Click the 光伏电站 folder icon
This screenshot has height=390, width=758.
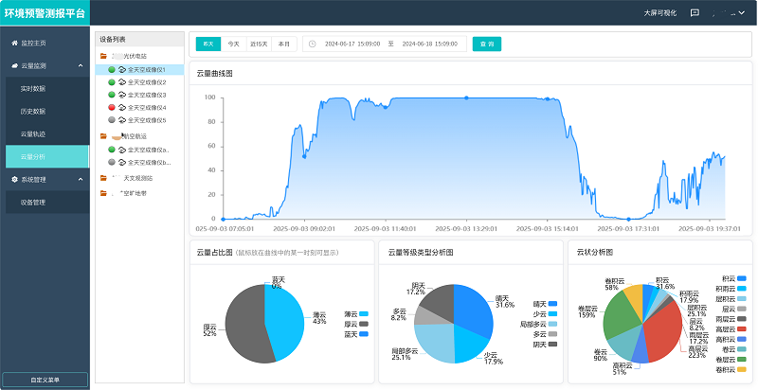point(103,57)
